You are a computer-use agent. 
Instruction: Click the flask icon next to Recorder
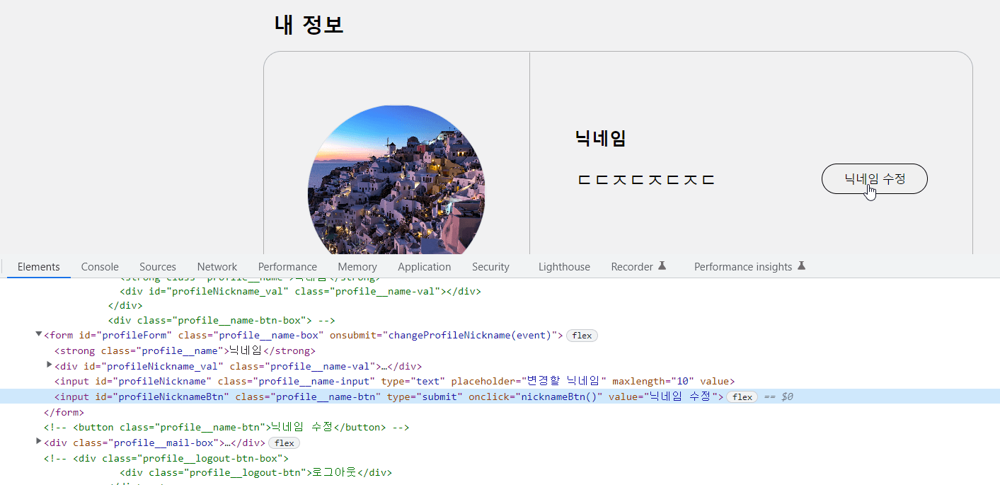[662, 266]
